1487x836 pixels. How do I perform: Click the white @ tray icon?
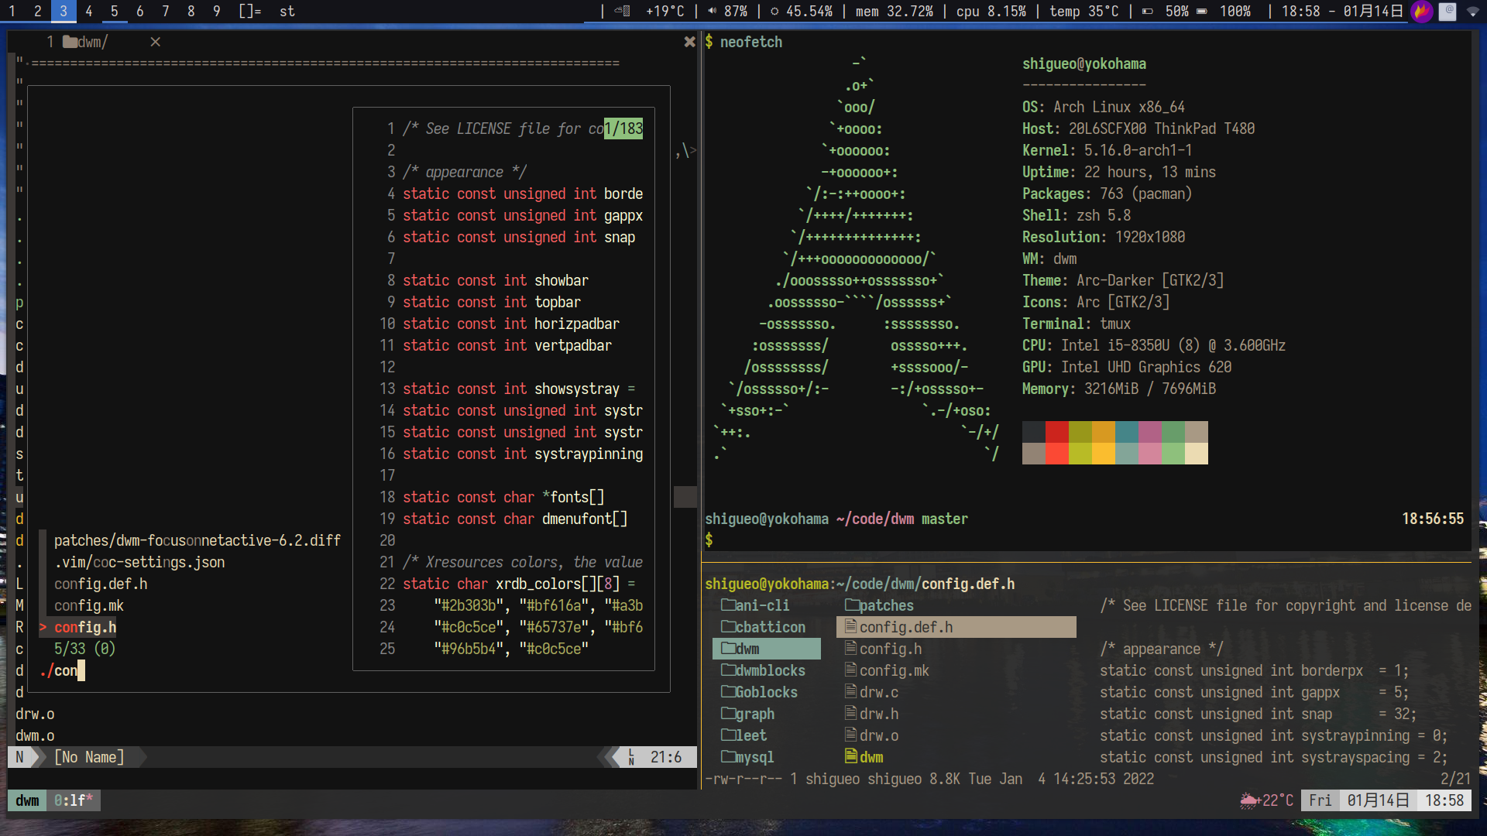click(x=1448, y=11)
